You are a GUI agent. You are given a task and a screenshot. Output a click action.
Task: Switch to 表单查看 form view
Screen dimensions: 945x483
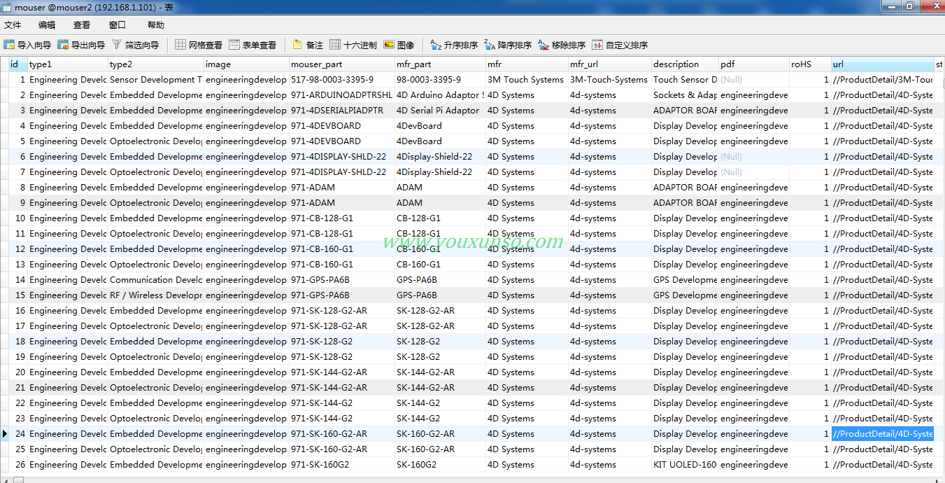253,45
